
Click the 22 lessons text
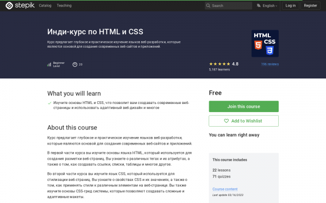[x=222, y=171]
